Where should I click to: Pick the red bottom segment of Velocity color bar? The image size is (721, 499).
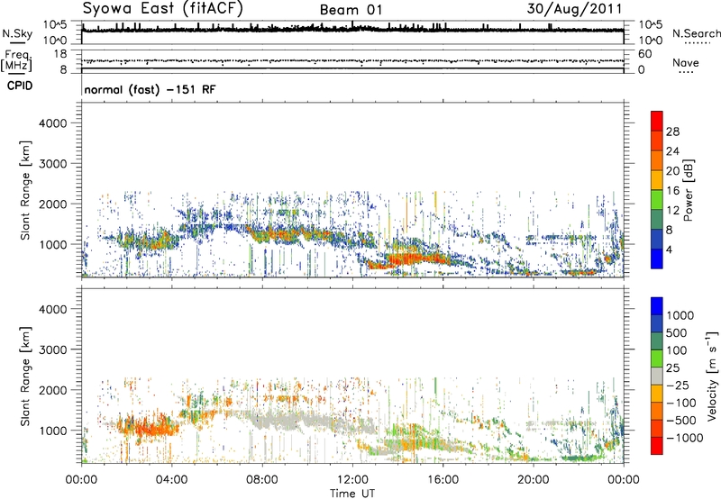[657, 446]
